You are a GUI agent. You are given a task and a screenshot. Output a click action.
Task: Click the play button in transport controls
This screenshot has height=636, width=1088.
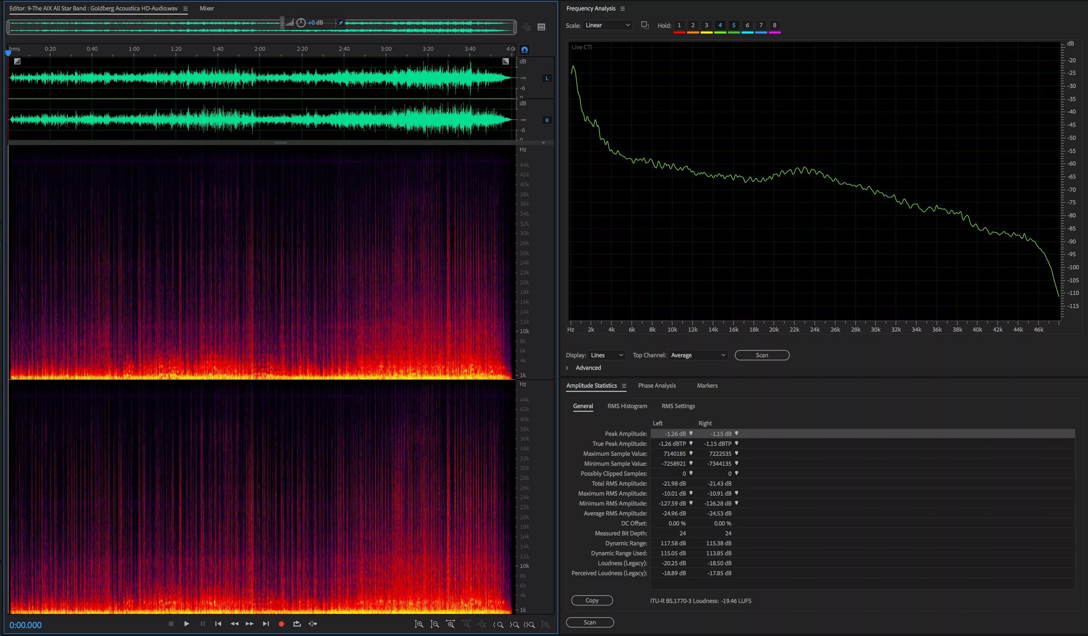(186, 624)
